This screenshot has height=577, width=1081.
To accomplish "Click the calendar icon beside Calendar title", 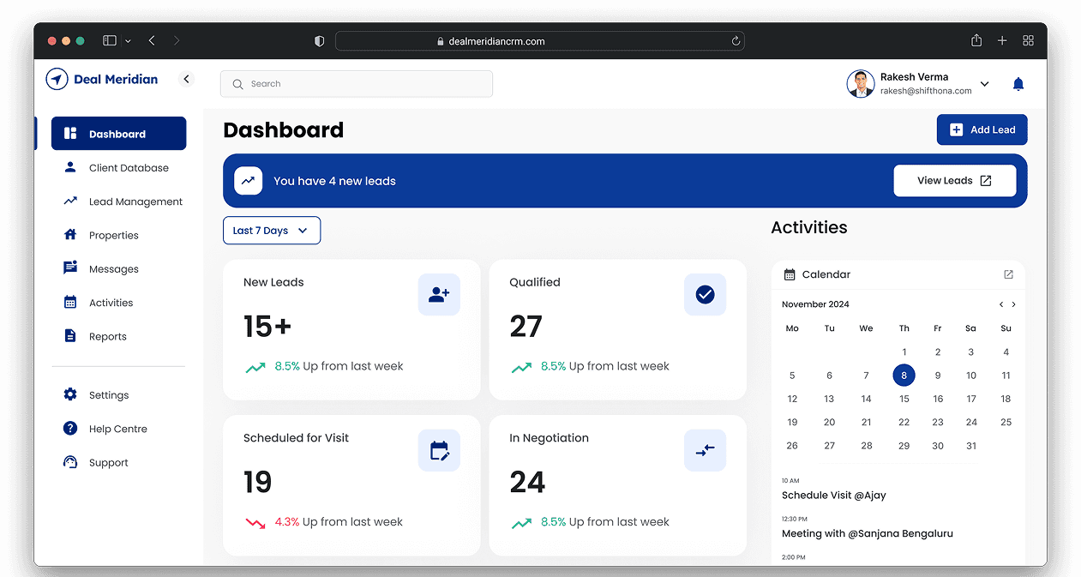I will click(x=790, y=274).
